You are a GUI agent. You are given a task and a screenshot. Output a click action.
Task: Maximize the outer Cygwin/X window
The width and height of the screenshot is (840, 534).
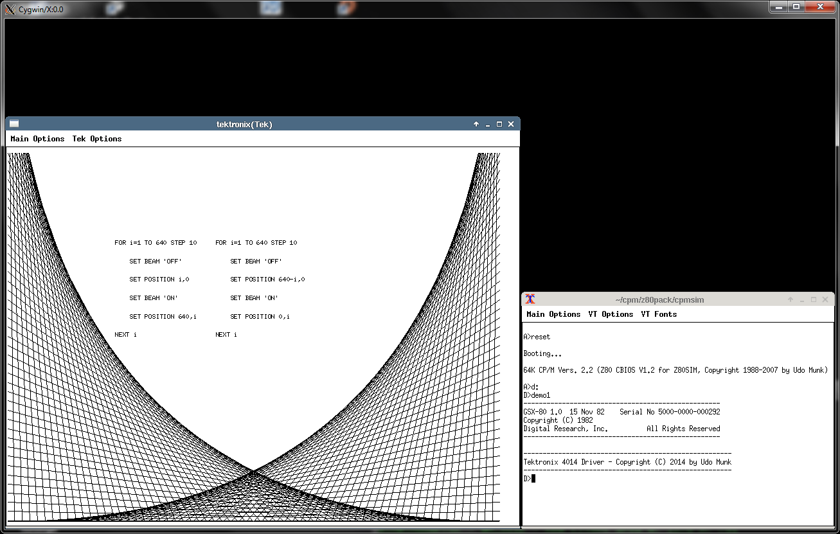(796, 6)
